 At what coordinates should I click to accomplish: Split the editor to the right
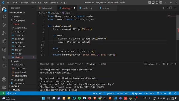pyautogui.click(x=171, y=8)
